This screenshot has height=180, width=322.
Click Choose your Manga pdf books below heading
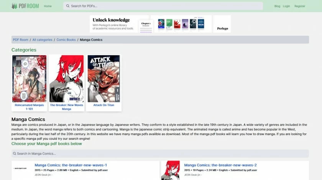(47, 144)
